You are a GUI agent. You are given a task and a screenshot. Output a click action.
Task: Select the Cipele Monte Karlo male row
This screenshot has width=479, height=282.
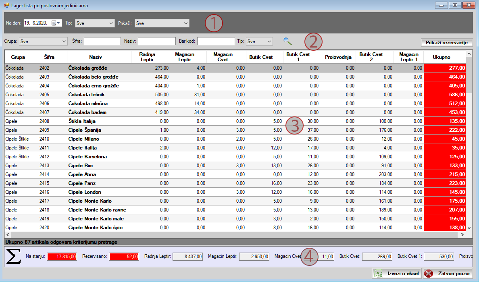pos(235,218)
